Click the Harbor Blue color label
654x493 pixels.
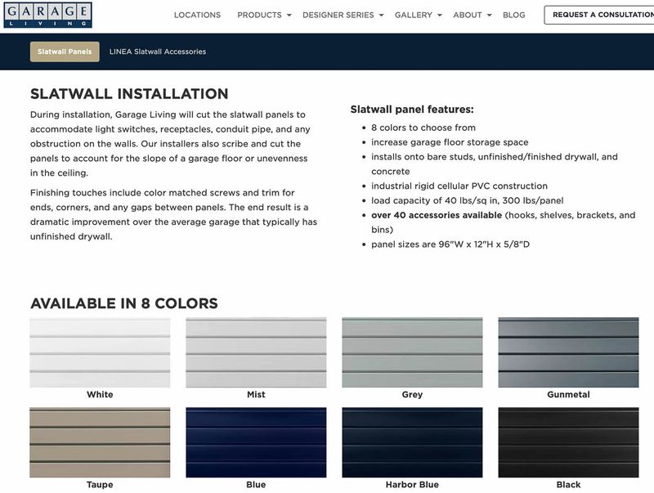[x=412, y=485]
